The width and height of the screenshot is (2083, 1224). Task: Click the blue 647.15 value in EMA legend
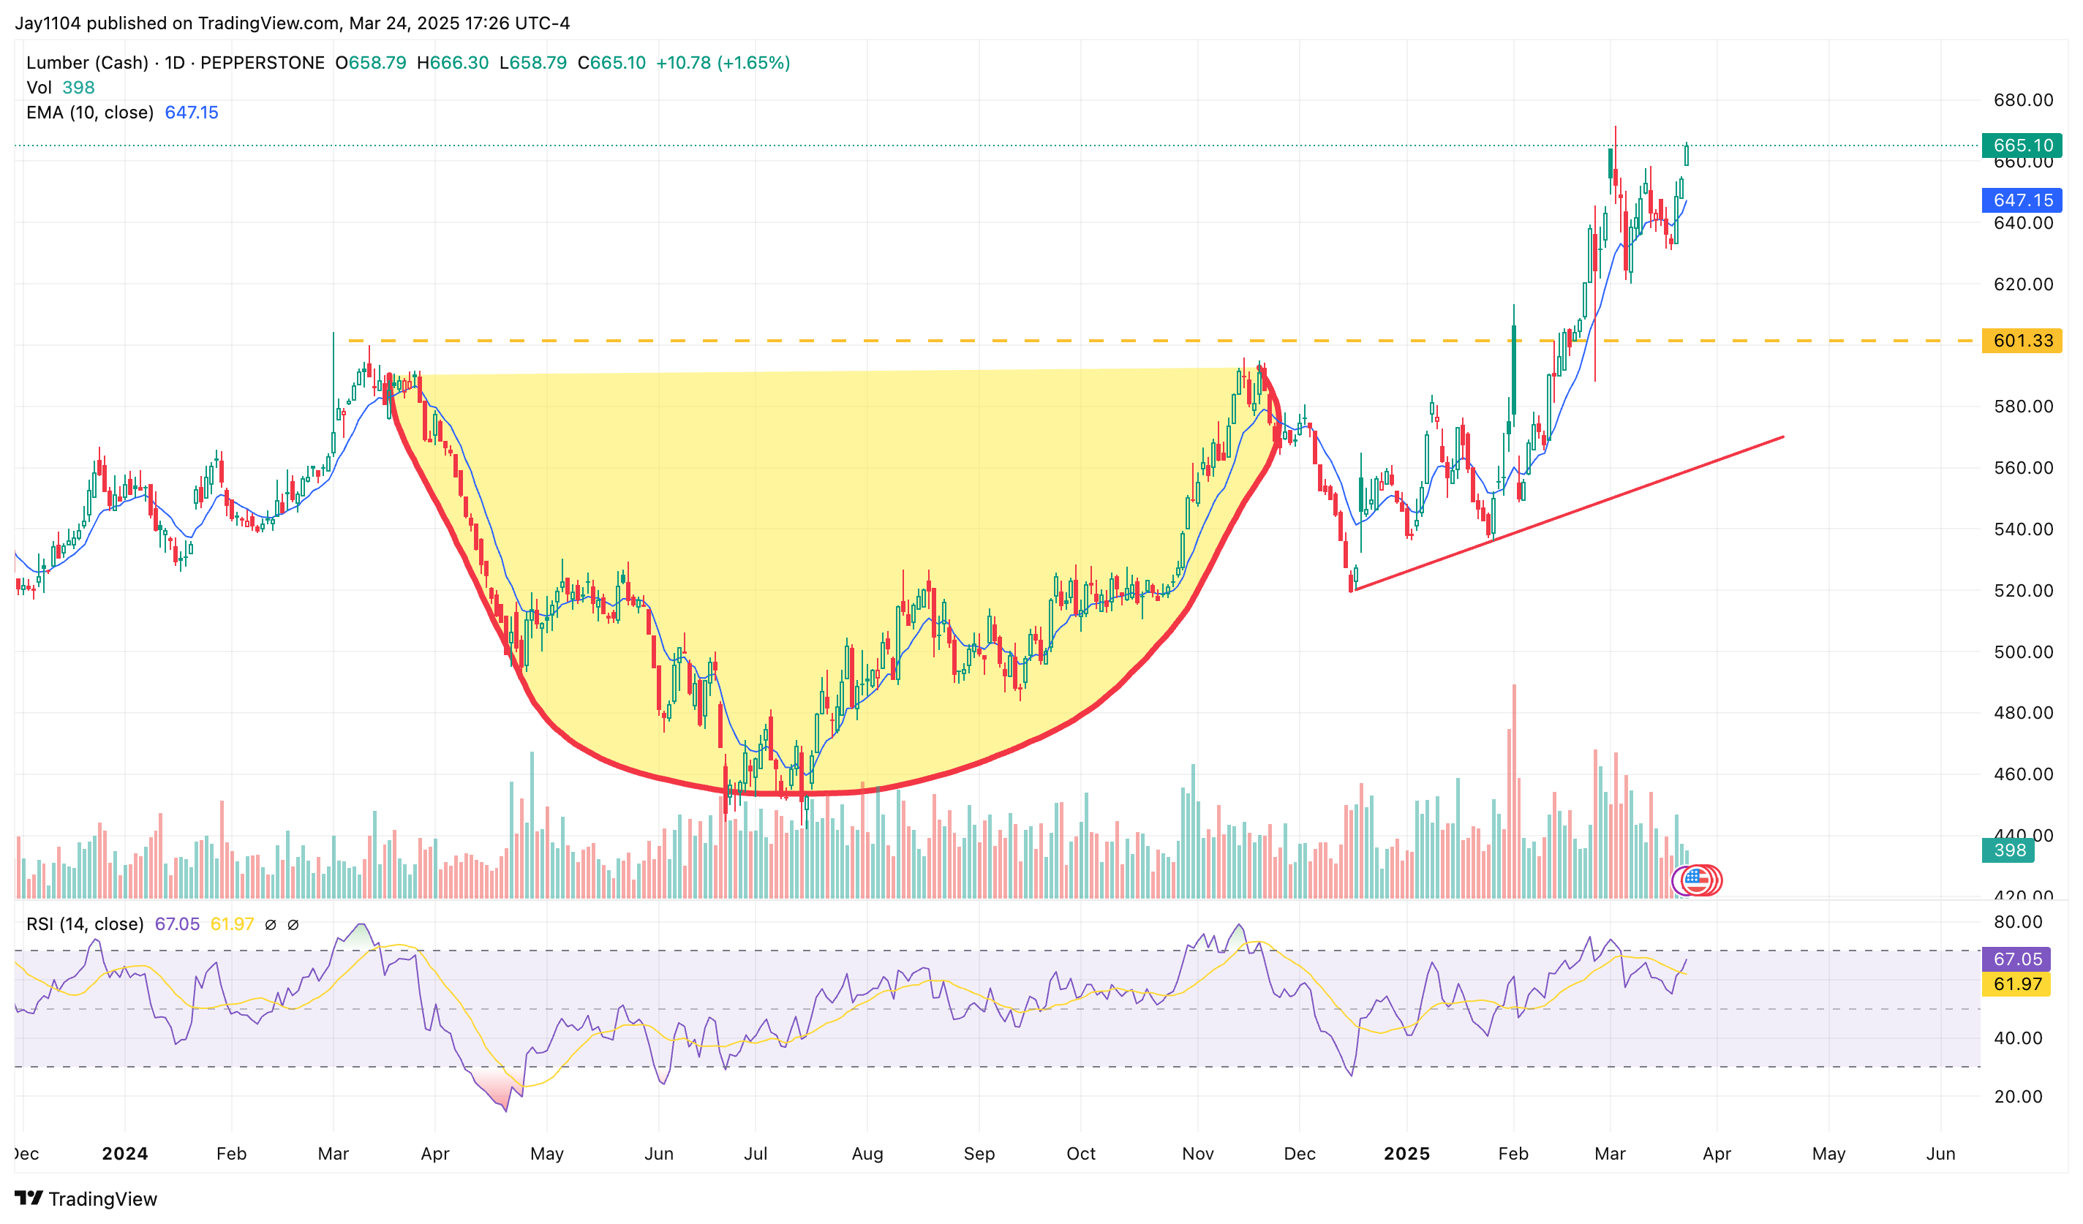192,113
